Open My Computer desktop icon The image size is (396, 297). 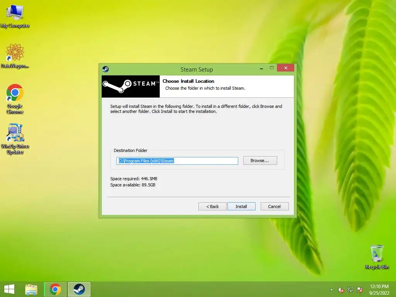pos(15,16)
